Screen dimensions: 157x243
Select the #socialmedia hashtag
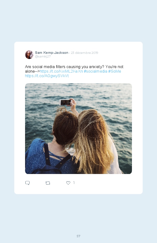tap(95, 71)
